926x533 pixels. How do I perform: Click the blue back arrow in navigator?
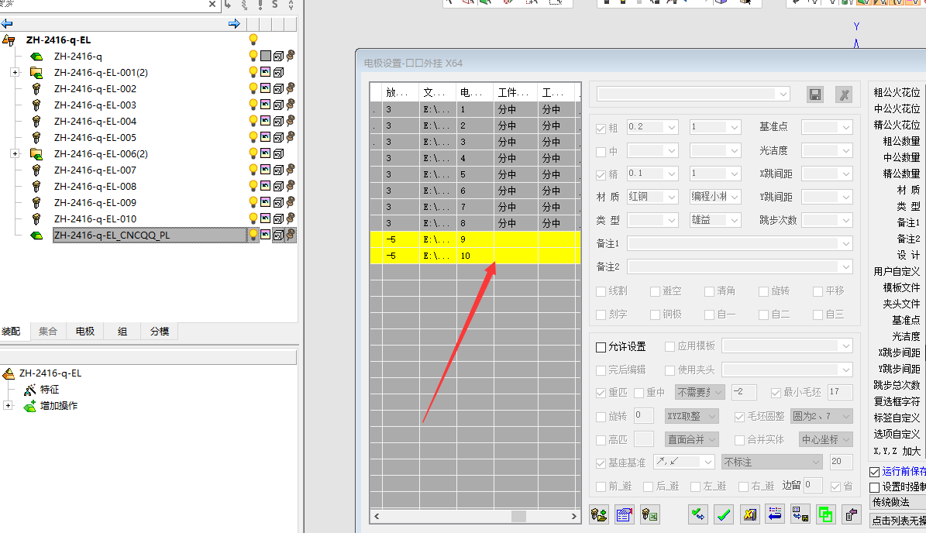click(7, 23)
